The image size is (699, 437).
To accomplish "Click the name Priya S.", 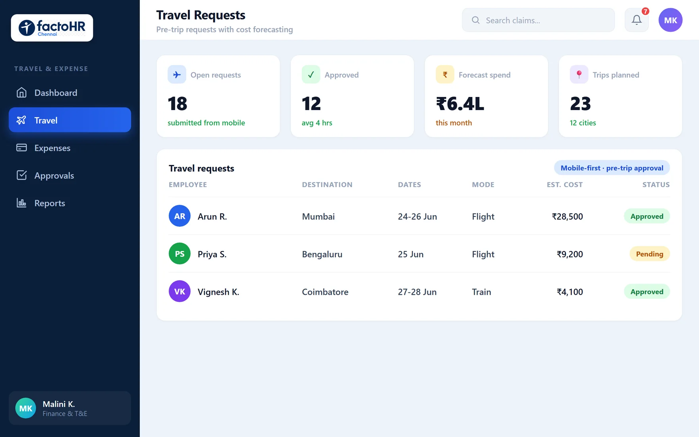I will pyautogui.click(x=212, y=254).
